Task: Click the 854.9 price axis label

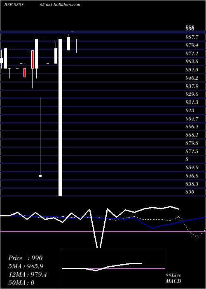Action: [192, 167]
